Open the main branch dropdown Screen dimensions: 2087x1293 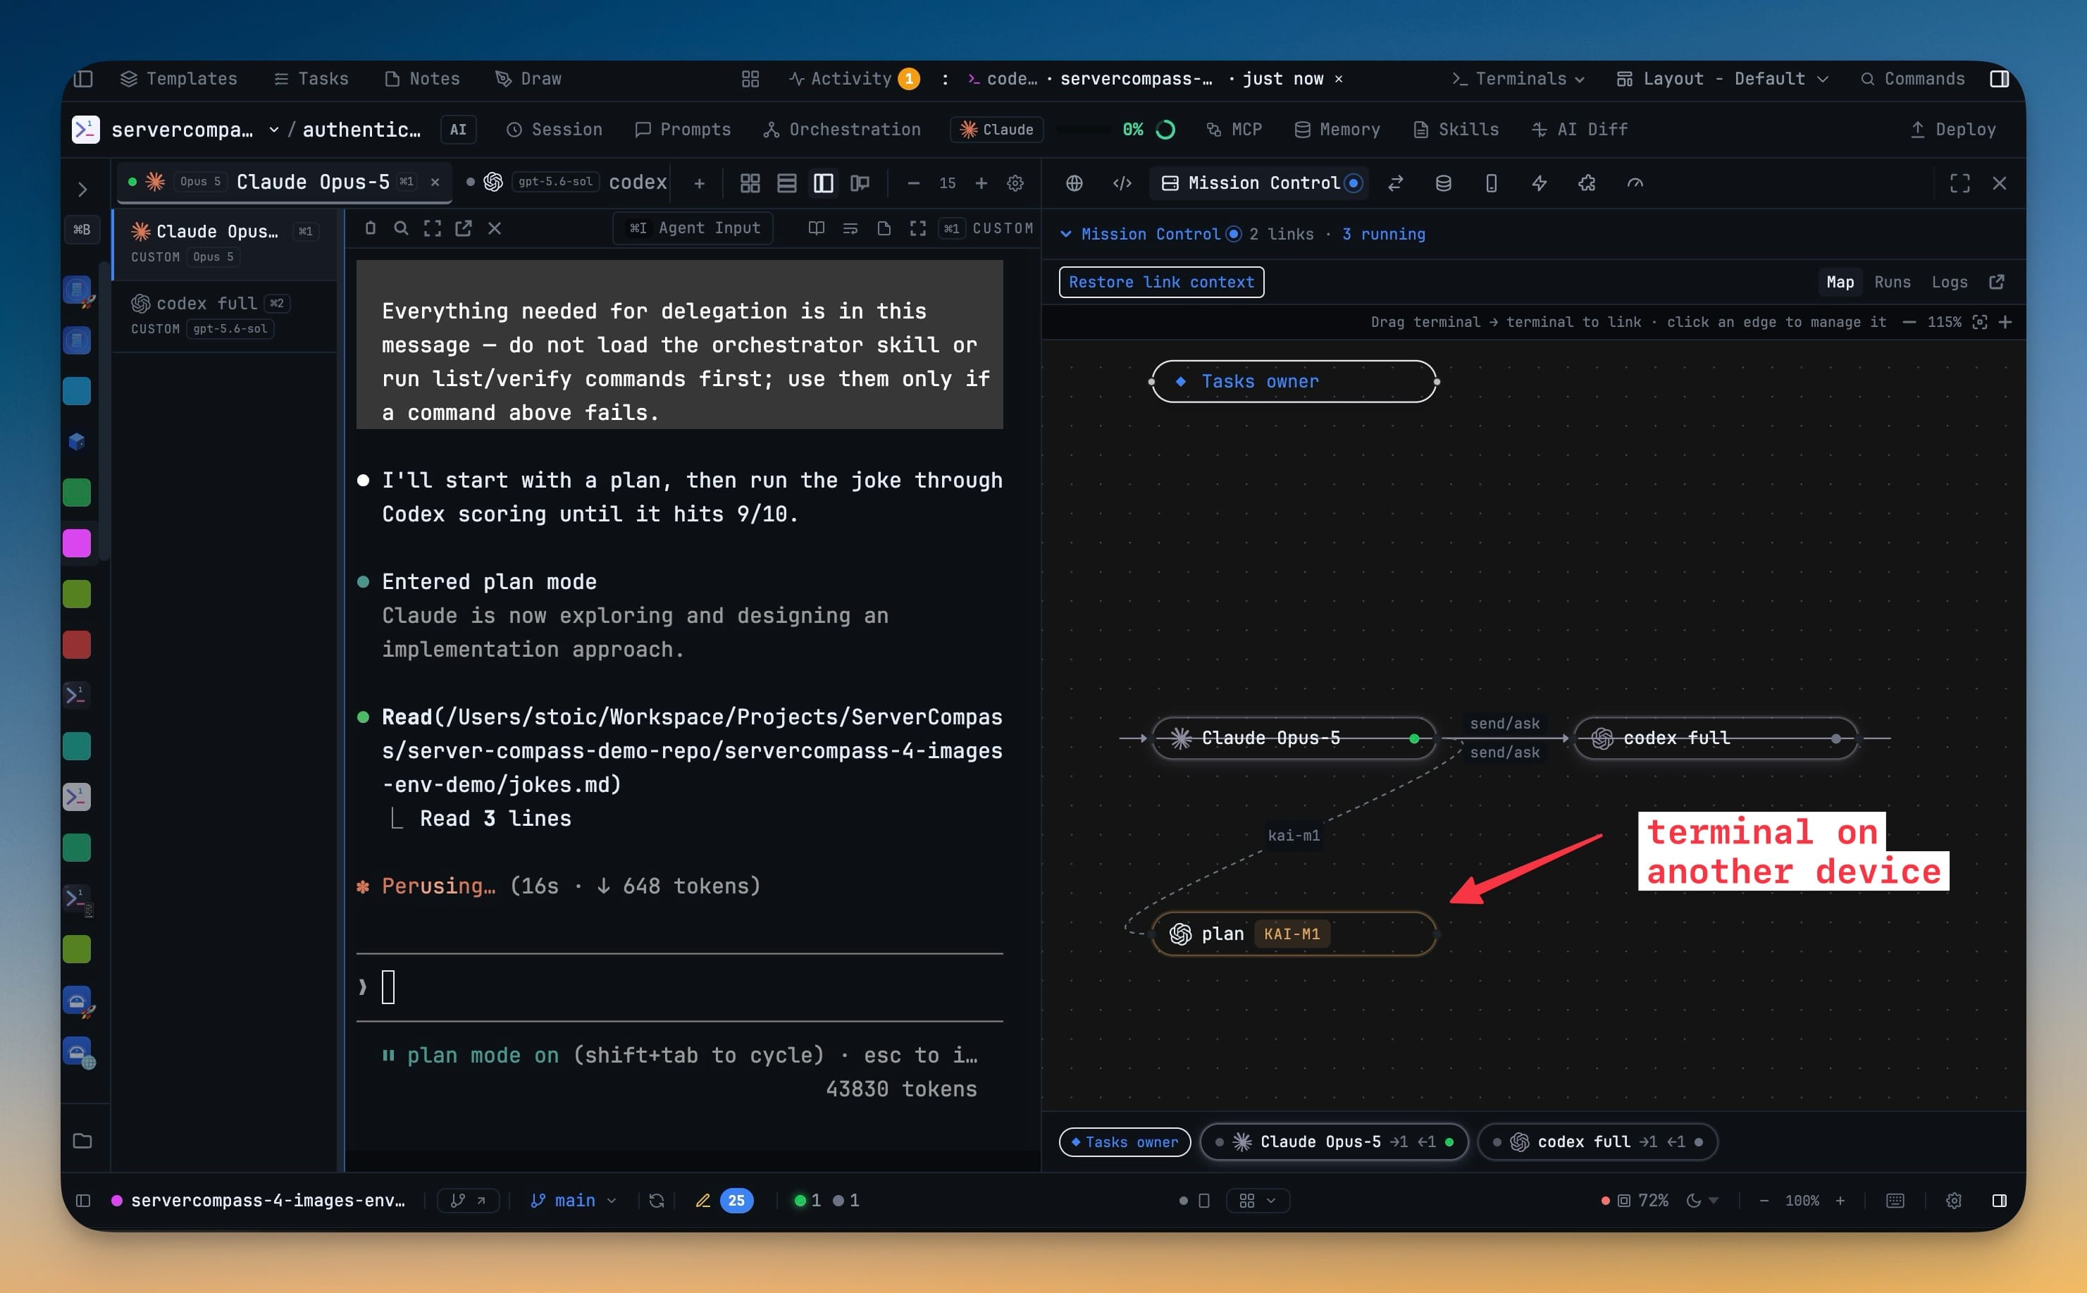[x=574, y=1201]
